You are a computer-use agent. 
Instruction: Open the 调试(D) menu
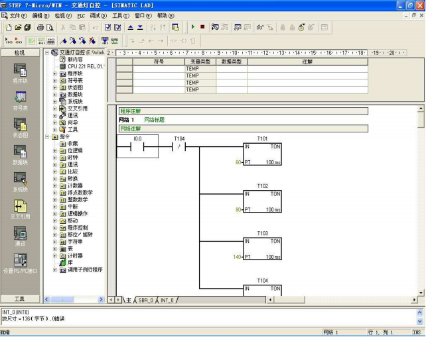click(x=98, y=15)
